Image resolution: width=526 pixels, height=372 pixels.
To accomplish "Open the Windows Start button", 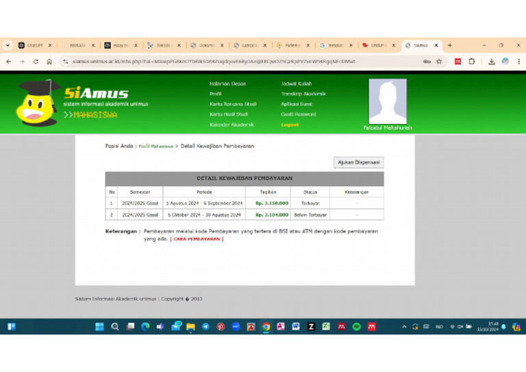I will (99, 327).
